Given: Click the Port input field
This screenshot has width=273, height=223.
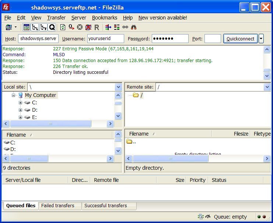Looking at the screenshot, I should (x=213, y=39).
